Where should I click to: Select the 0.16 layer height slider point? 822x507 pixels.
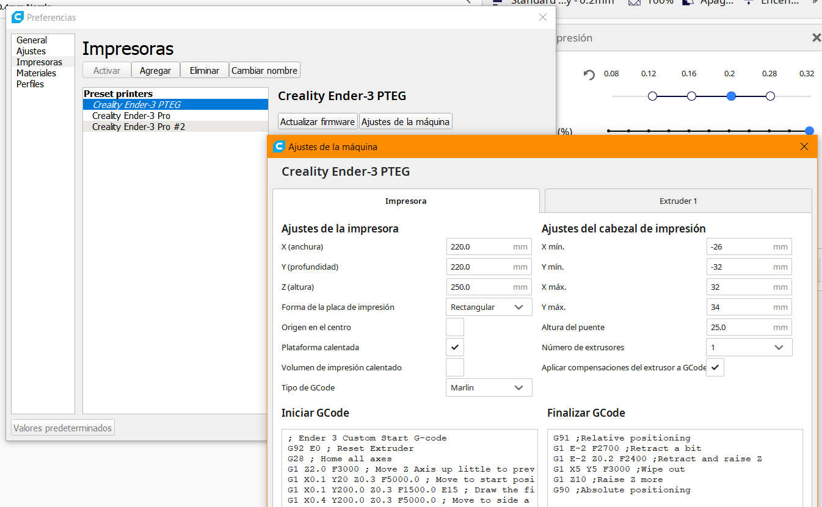click(691, 96)
